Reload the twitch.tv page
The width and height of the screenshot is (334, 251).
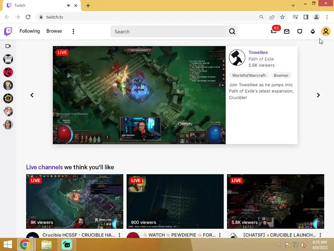point(28,17)
